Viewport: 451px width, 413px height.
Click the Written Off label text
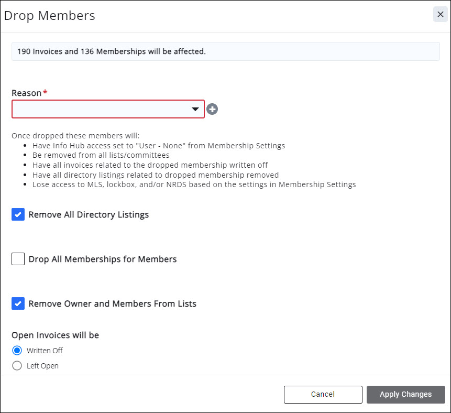click(45, 351)
